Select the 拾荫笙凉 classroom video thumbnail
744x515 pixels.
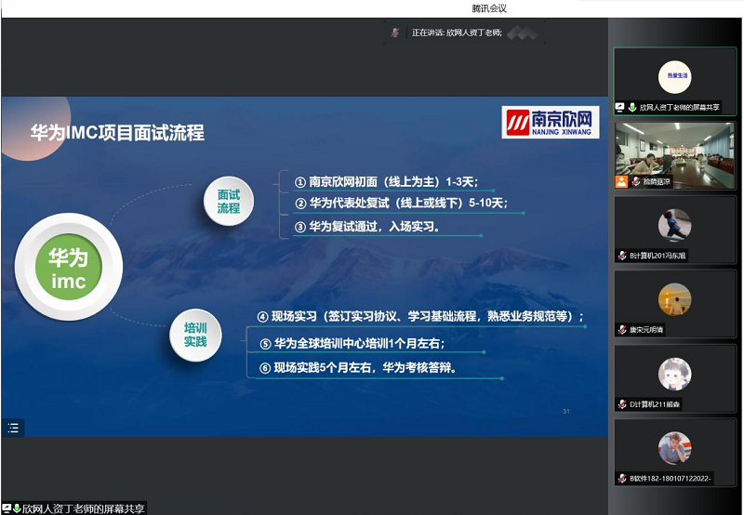tap(674, 149)
